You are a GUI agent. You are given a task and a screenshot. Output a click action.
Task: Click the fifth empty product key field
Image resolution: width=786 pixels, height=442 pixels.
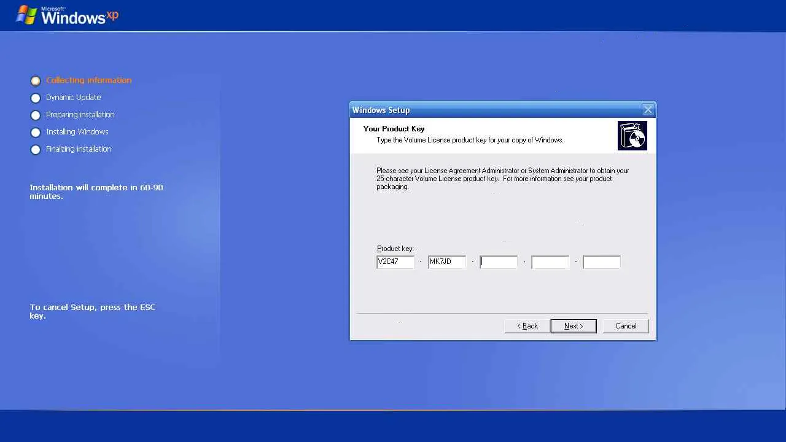point(602,262)
